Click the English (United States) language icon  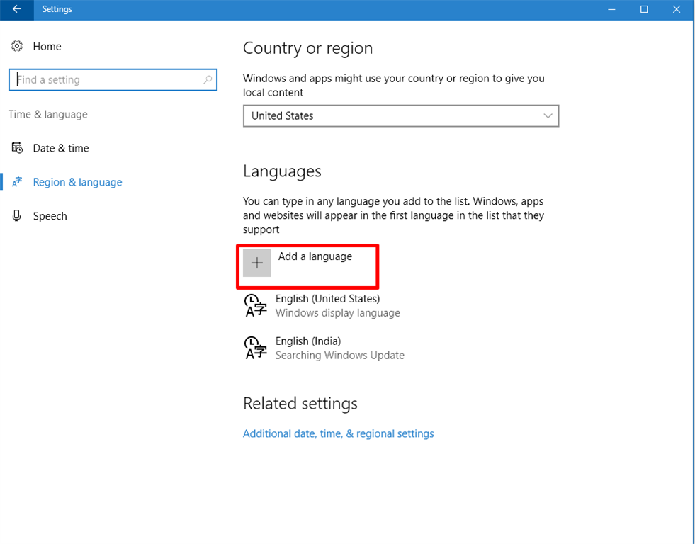tap(256, 306)
